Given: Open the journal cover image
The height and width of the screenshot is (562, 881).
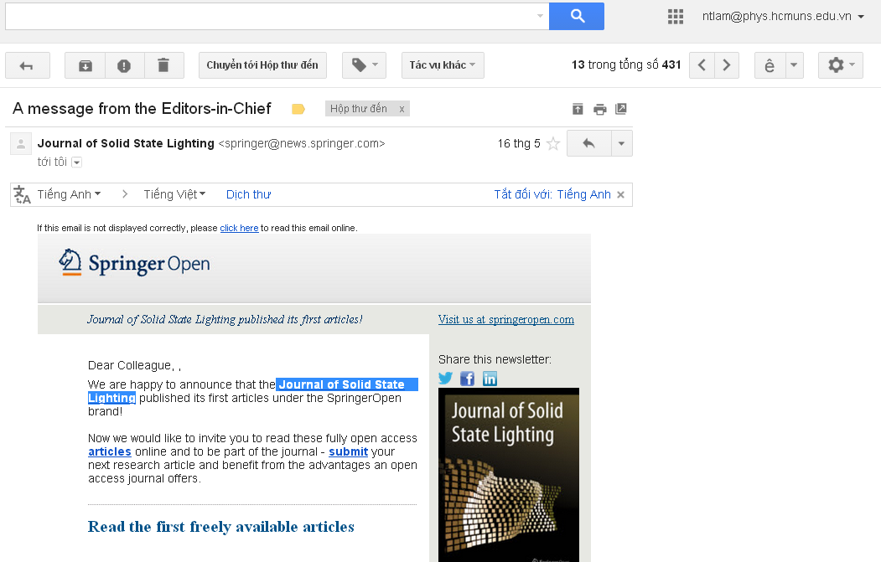Looking at the screenshot, I should point(509,474).
